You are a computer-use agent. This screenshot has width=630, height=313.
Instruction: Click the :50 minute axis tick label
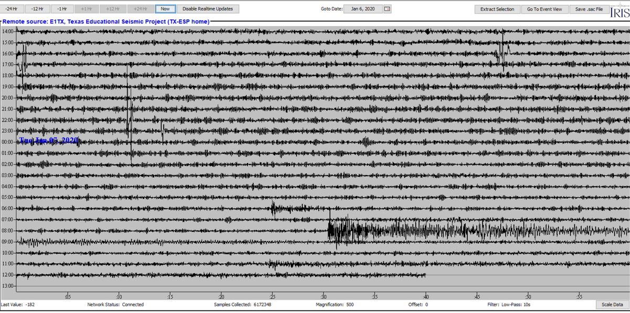tap(528, 296)
